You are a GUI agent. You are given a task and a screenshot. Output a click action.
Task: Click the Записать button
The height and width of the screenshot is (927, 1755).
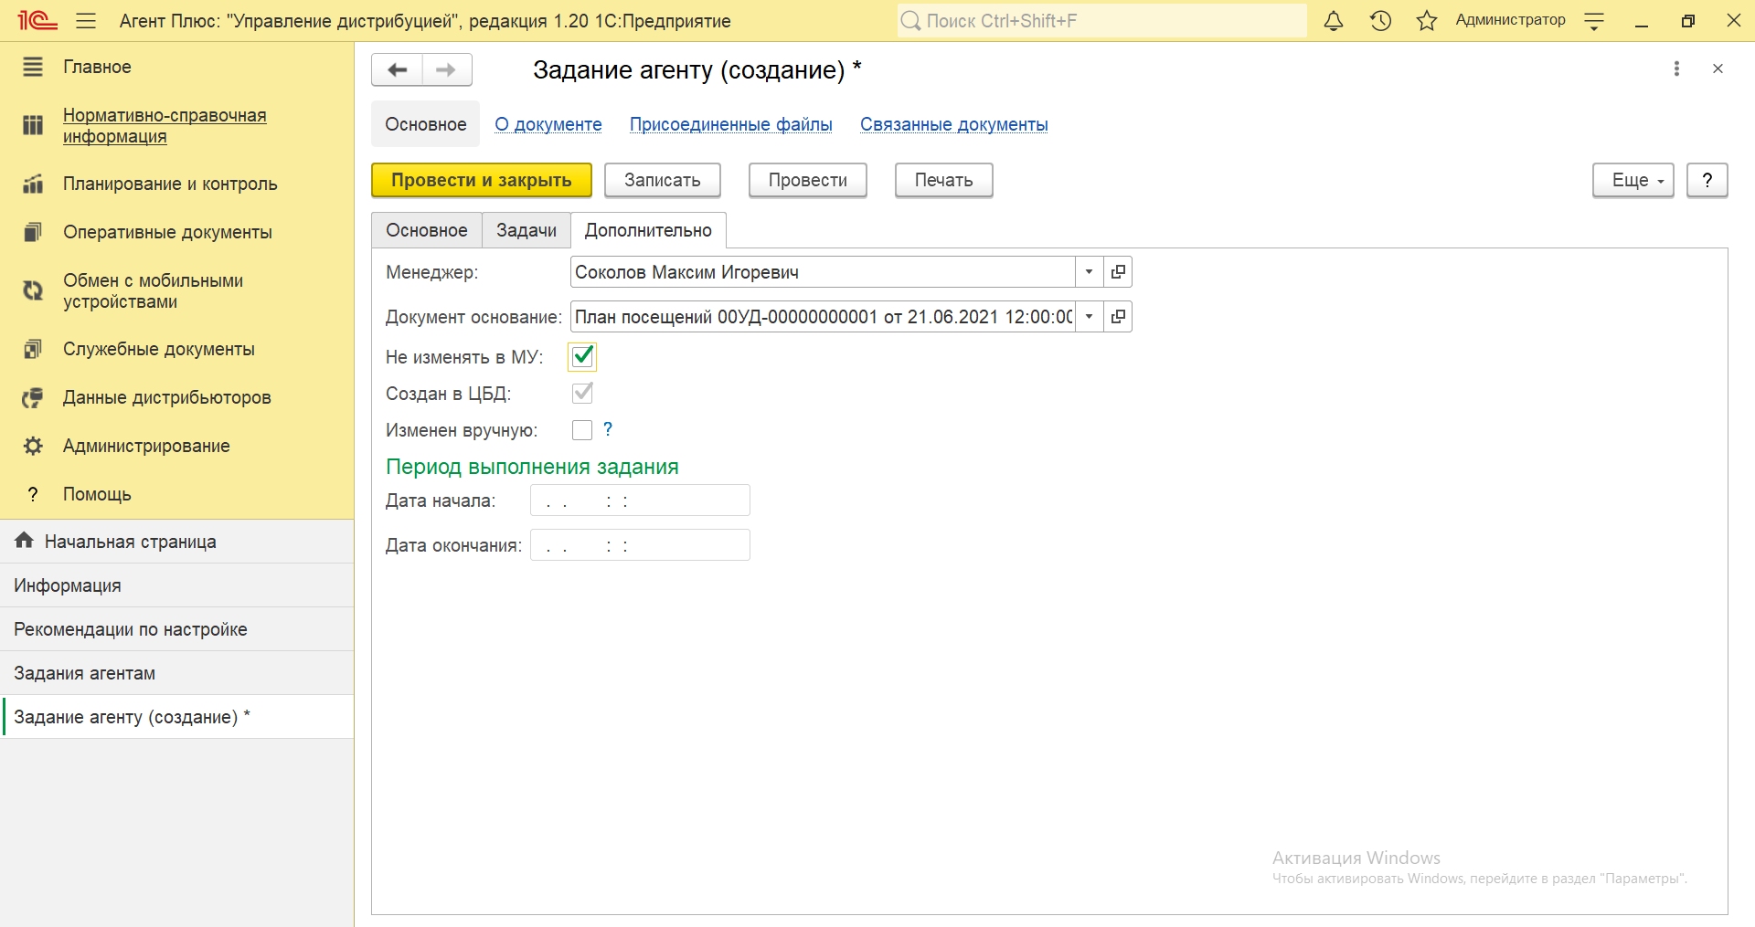point(663,180)
